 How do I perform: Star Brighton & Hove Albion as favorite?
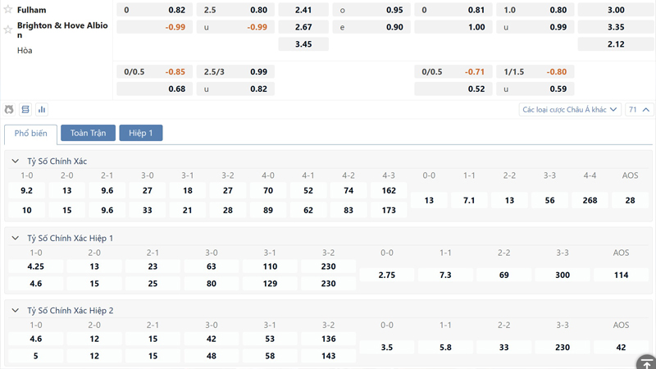pos(8,26)
